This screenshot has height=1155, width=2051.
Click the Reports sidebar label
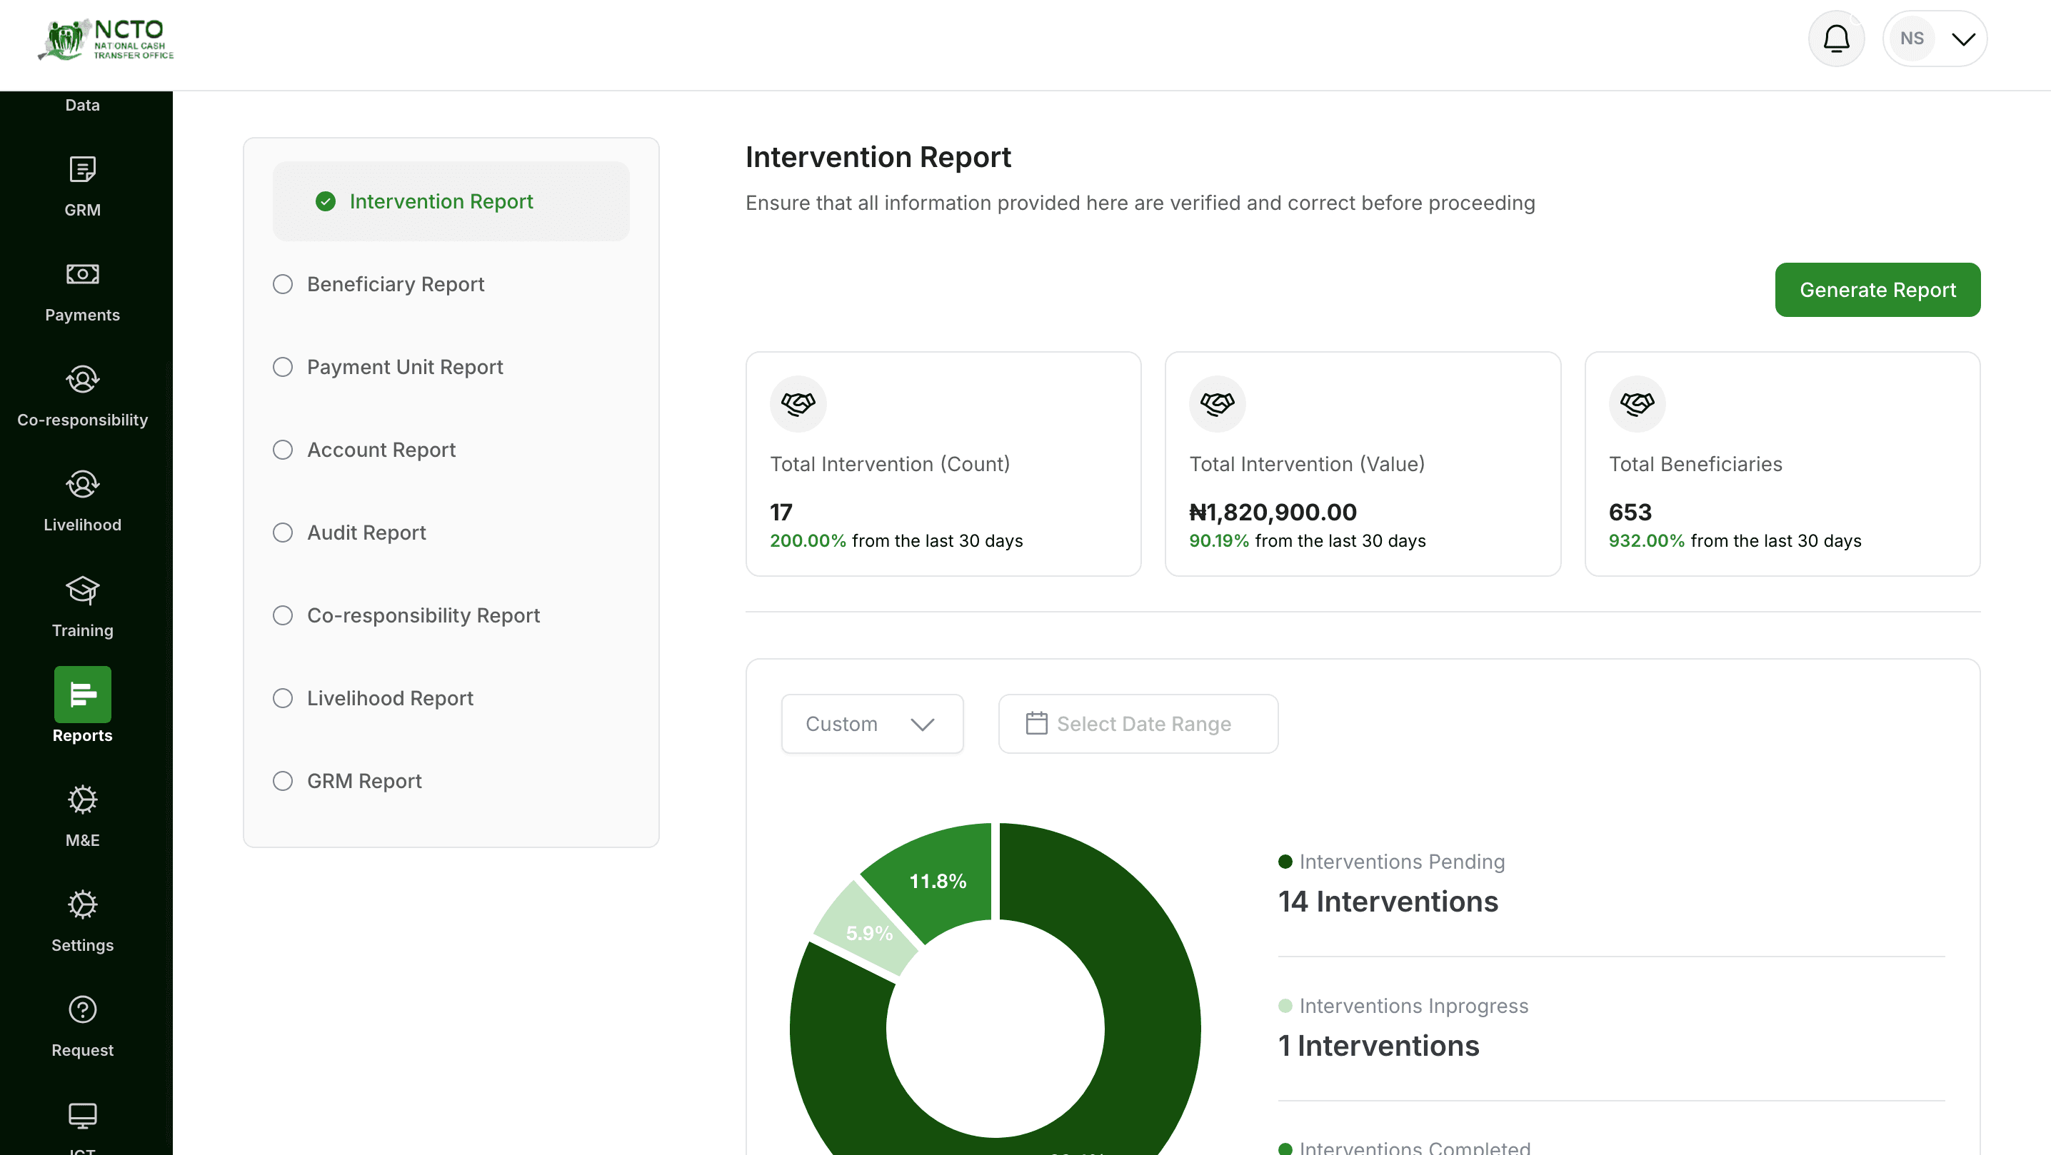tap(82, 735)
